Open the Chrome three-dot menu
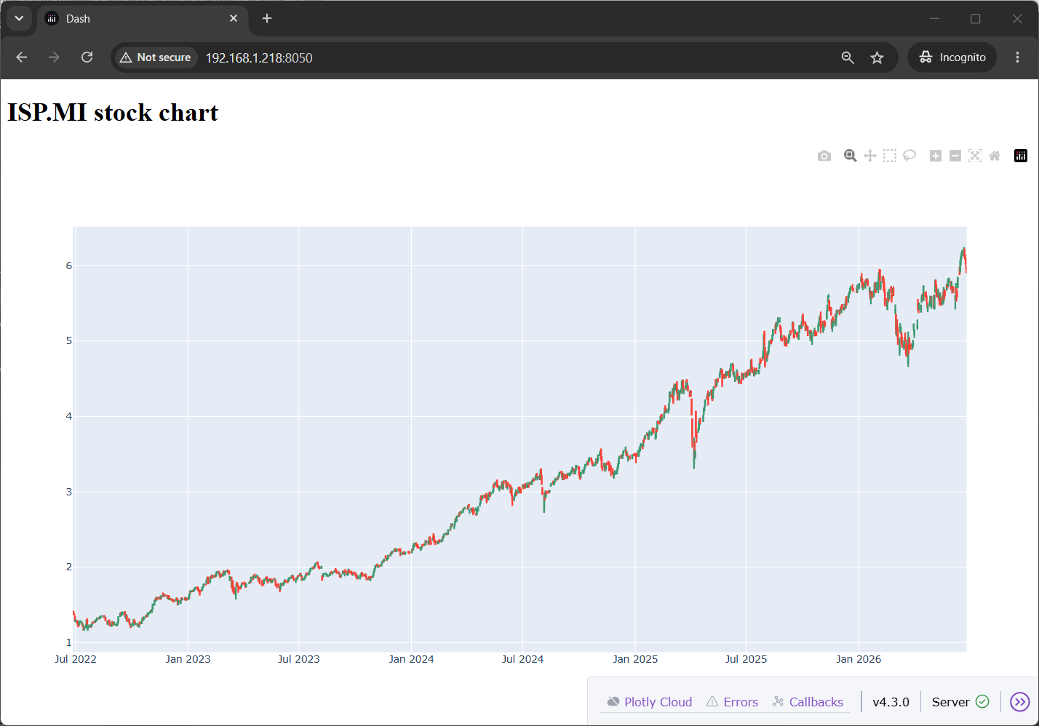The height and width of the screenshot is (726, 1039). pos(1017,57)
